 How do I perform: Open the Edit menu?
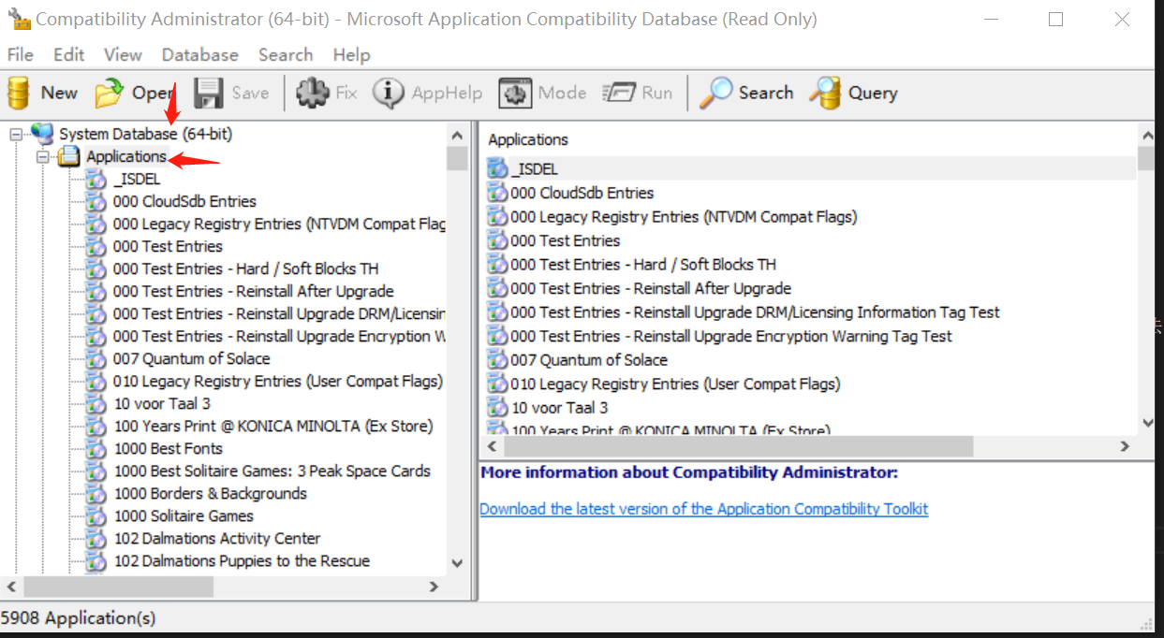pos(69,54)
